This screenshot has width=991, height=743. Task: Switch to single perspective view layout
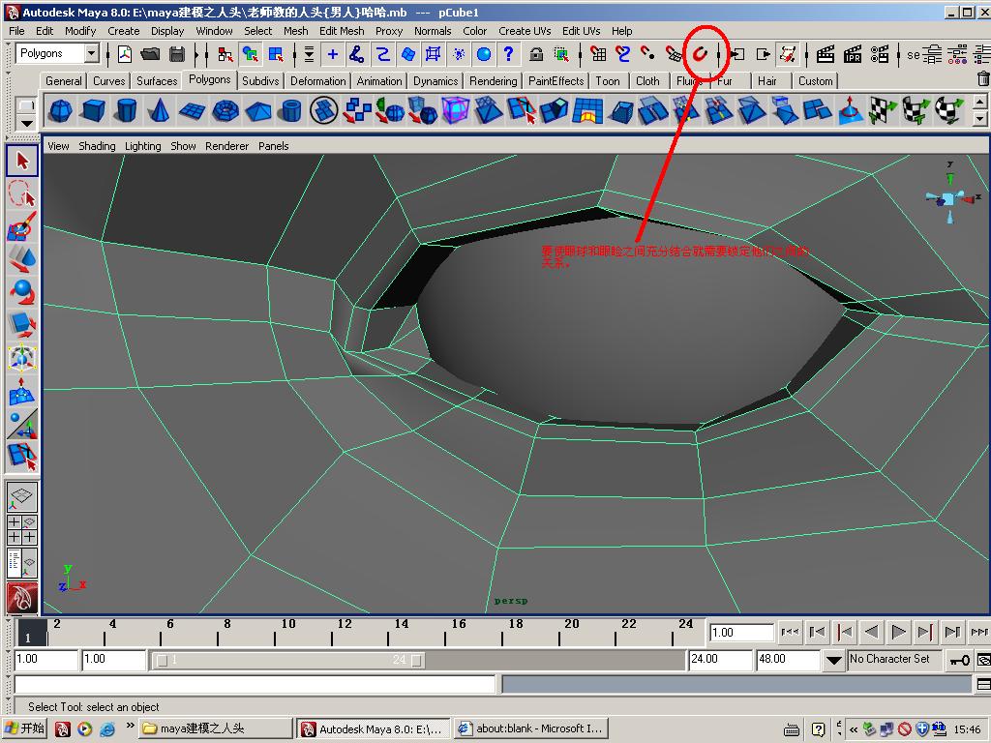tap(22, 498)
